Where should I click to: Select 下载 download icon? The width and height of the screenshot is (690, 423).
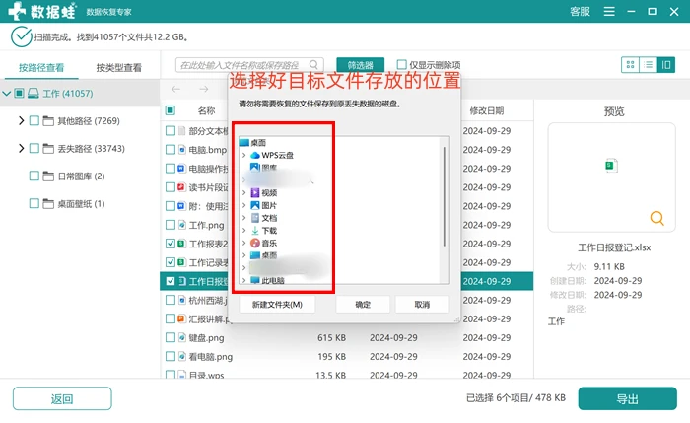click(x=255, y=230)
